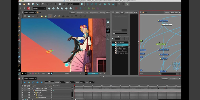The image size is (200, 100).
Task: Click the light bulb icon below the camera view
Action: click(x=22, y=73)
